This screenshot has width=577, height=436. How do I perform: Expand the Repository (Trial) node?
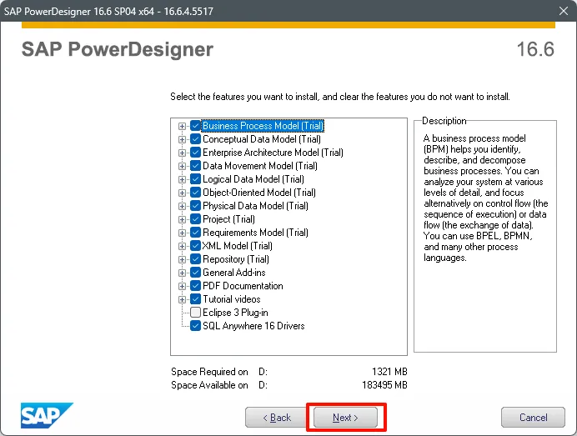point(182,259)
